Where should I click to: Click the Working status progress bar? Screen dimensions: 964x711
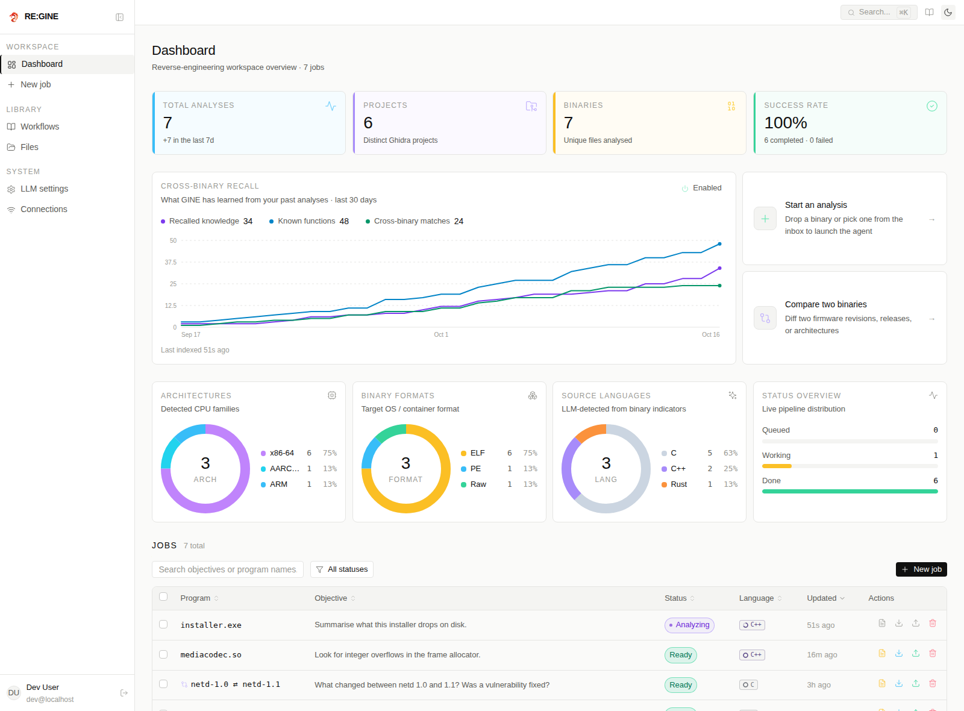(x=850, y=466)
